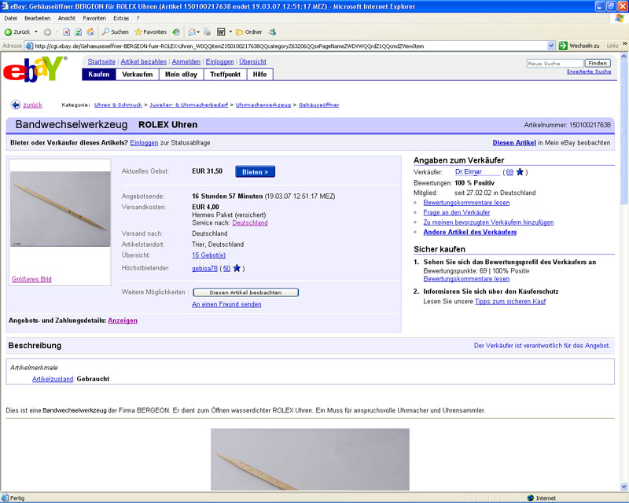Open seller Dr.Elmar profile link

click(x=469, y=171)
